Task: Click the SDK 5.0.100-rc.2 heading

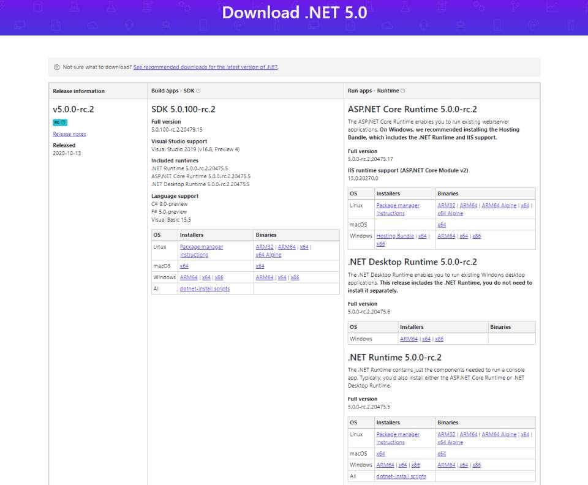Action: 183,110
